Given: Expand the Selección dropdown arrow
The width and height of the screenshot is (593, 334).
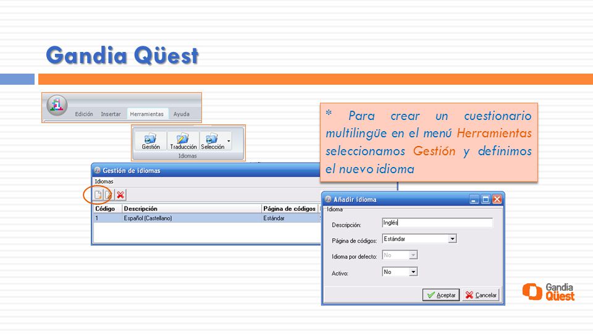Looking at the screenshot, I should click(x=229, y=141).
